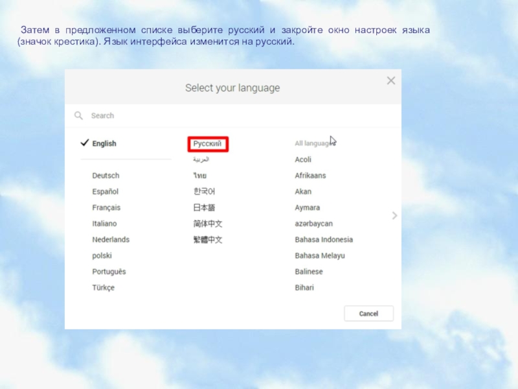This screenshot has height=389, width=518.
Task: Click the Search languages input field
Action: coord(233,115)
